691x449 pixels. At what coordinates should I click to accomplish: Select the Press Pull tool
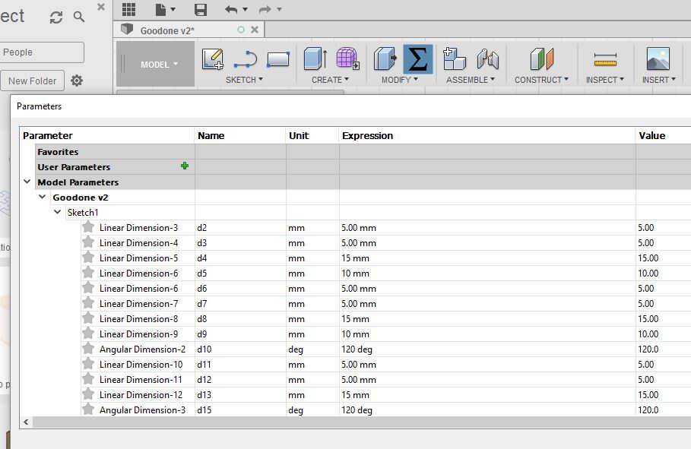pos(385,59)
